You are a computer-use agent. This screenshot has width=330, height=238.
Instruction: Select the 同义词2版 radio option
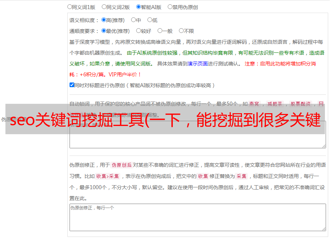pos(104,7)
